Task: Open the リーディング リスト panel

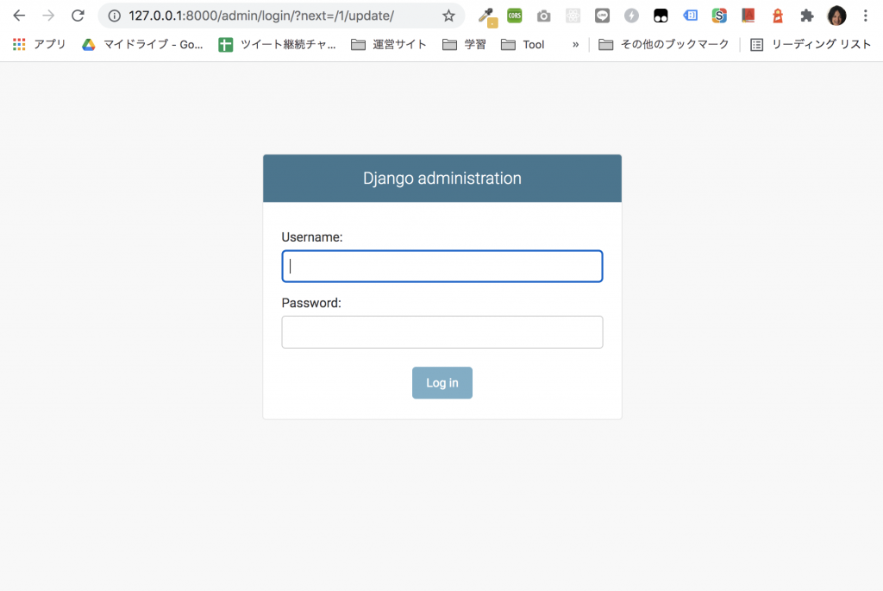Action: [x=811, y=45]
